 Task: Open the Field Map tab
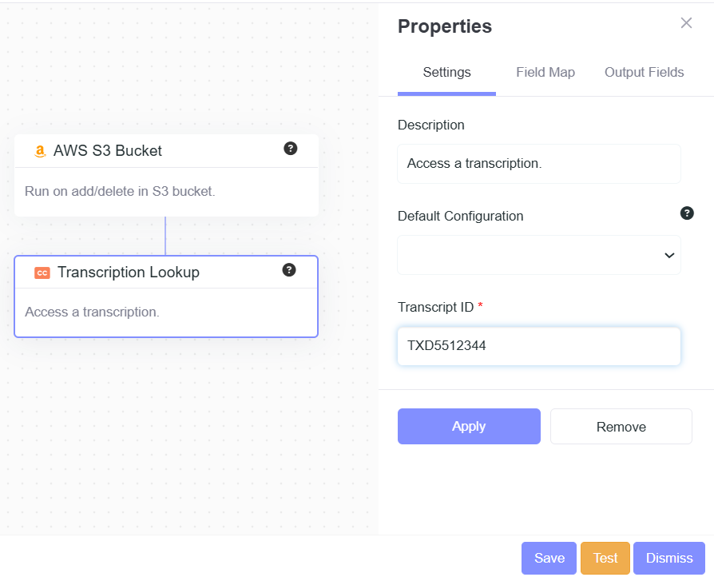(x=545, y=73)
